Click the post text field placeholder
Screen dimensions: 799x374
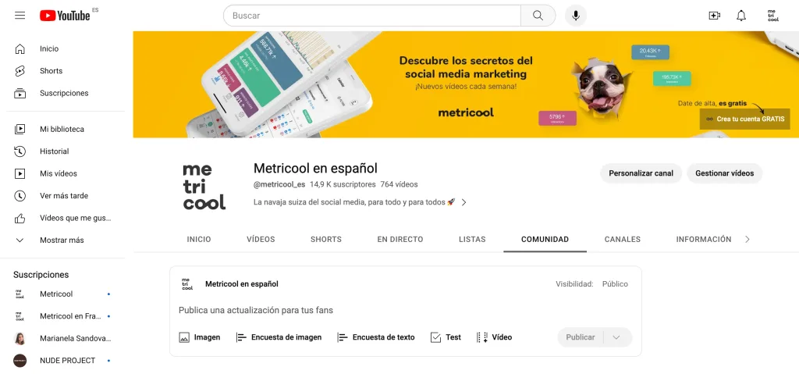[256, 310]
